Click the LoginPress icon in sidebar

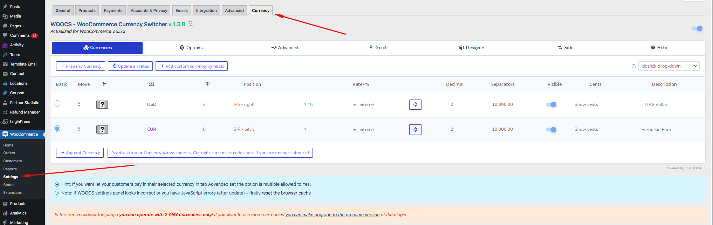5,122
